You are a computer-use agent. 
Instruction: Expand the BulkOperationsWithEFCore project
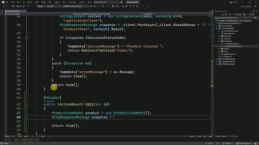point(216,23)
